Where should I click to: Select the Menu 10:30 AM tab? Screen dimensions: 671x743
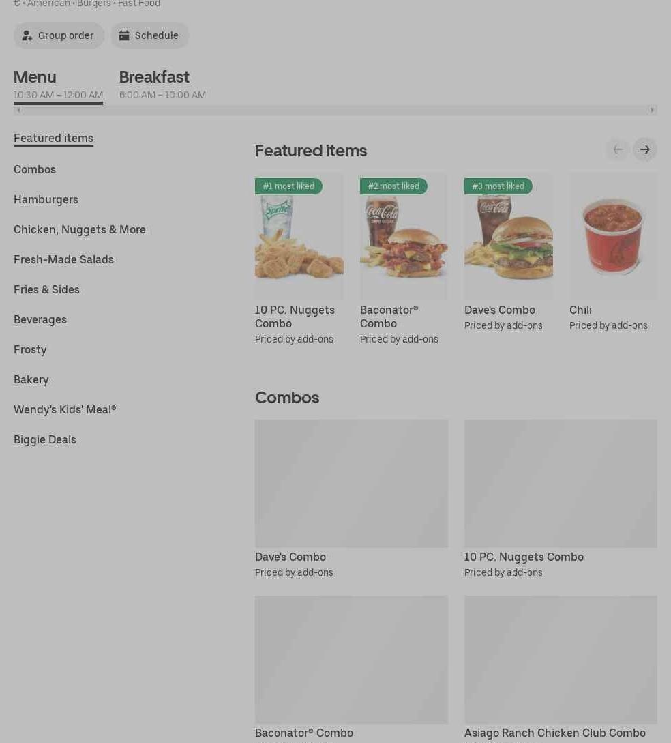[x=58, y=85]
